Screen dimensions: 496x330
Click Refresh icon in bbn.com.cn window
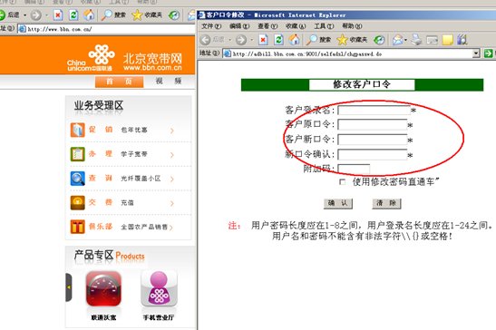(x=73, y=15)
